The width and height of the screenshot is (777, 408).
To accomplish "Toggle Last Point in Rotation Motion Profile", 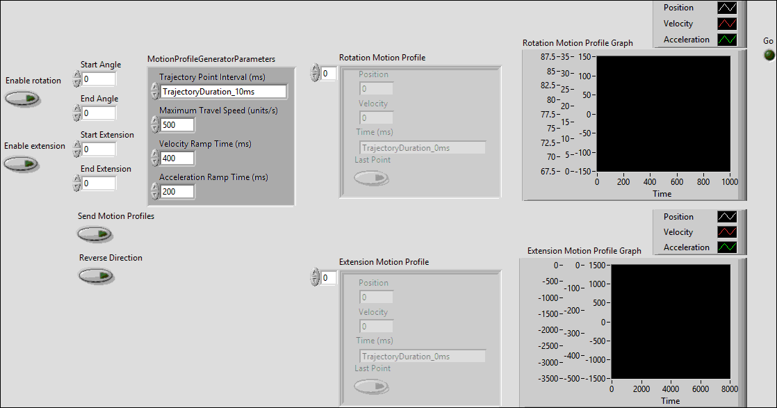I will (x=371, y=177).
